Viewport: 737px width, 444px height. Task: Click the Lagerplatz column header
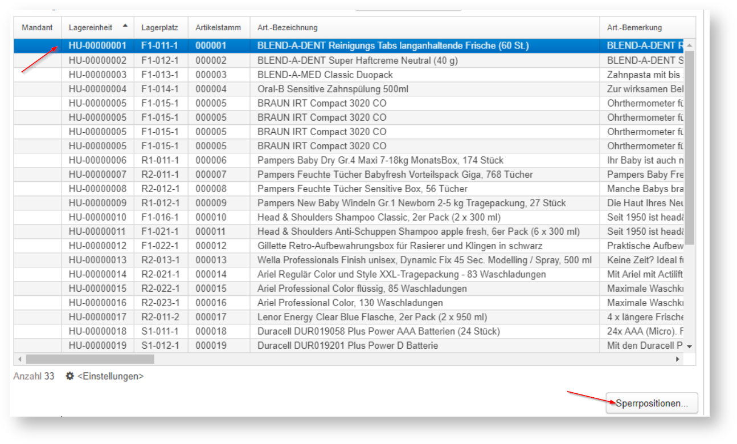pyautogui.click(x=161, y=27)
